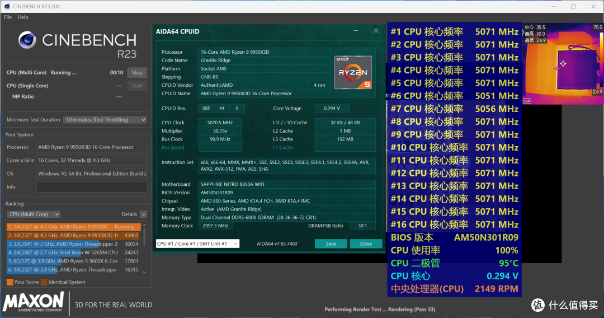The width and height of the screenshot is (604, 318).
Task: Stop the running CPU Multi Core test
Action: click(137, 72)
